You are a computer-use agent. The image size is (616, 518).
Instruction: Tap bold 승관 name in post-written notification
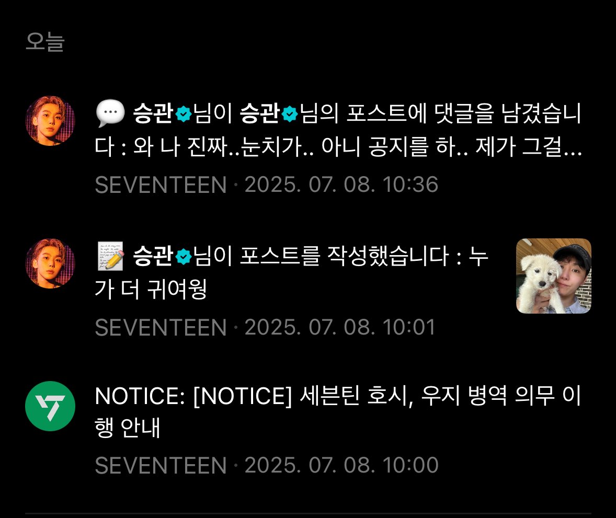click(153, 256)
